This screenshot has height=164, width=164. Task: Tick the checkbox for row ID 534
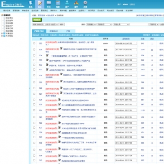click(34, 55)
